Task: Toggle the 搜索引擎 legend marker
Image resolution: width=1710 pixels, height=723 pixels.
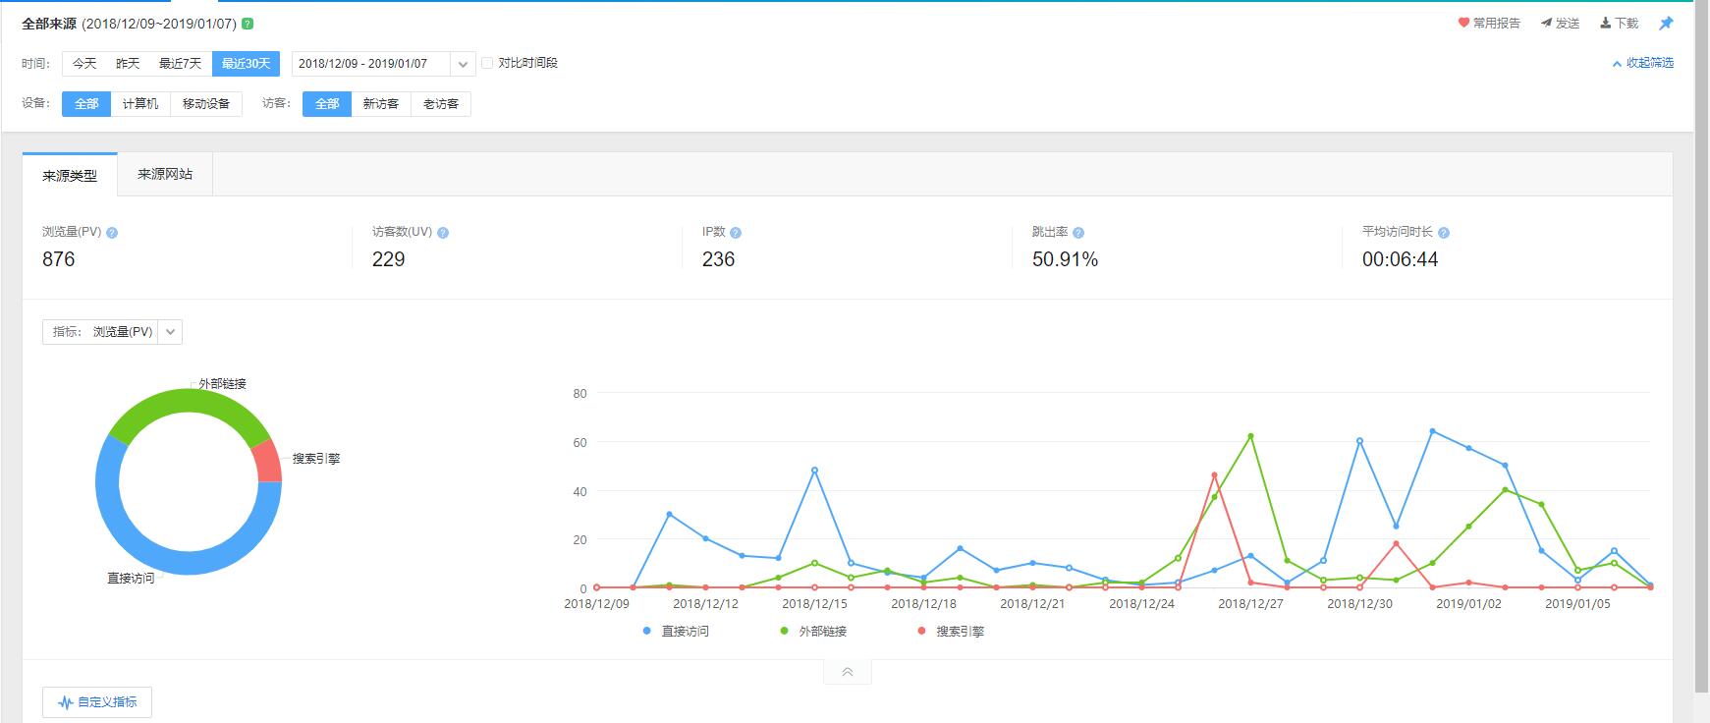Action: click(921, 631)
